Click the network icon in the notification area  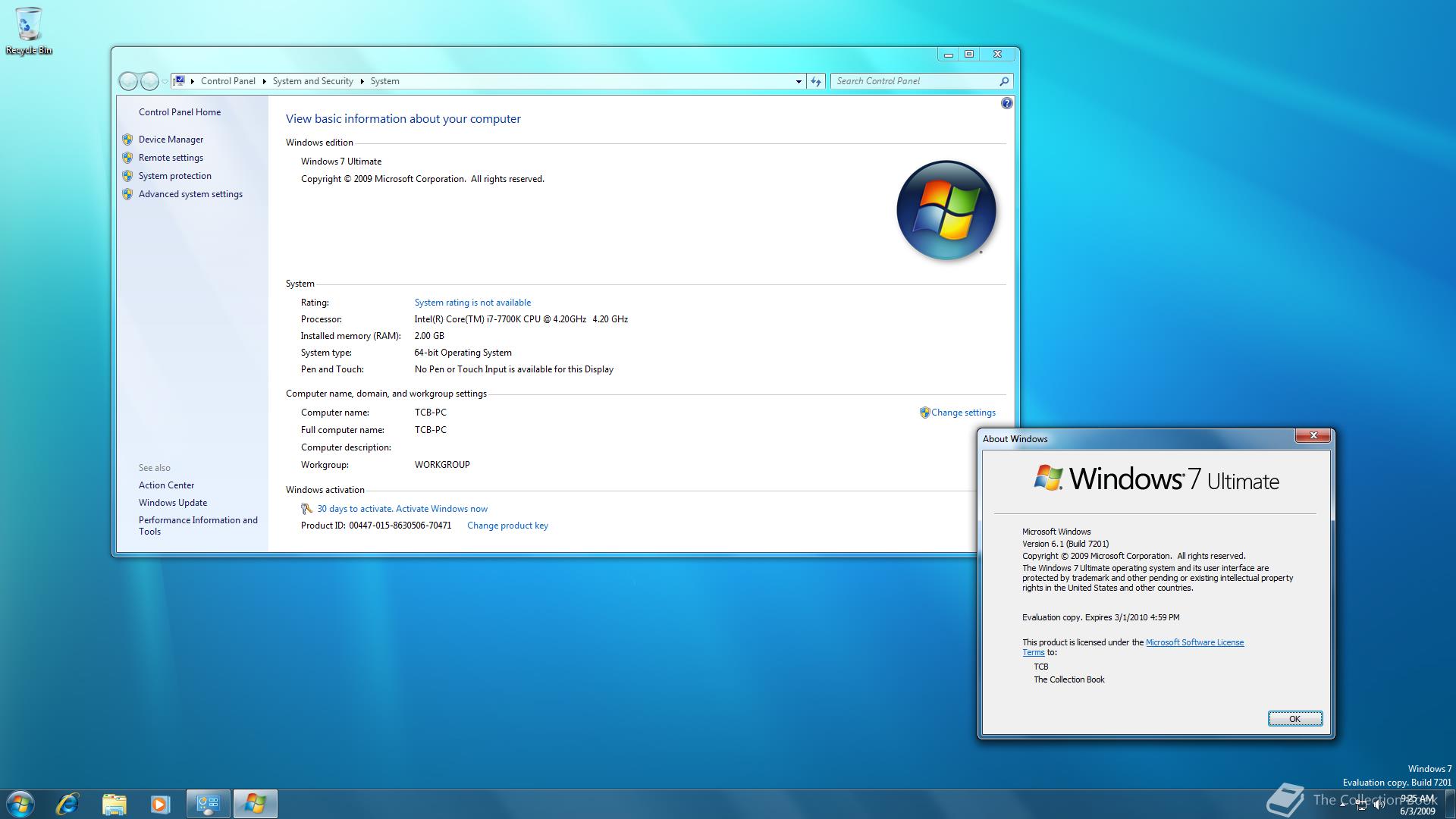(x=1361, y=805)
